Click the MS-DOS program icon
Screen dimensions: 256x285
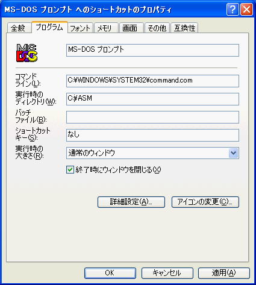tap(27, 53)
